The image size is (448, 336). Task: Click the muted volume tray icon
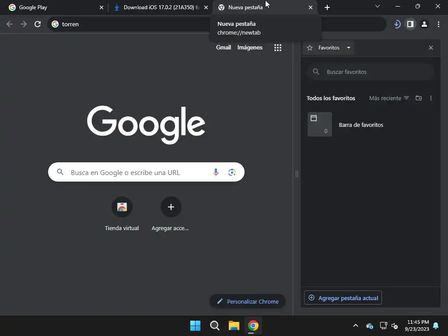click(395, 325)
